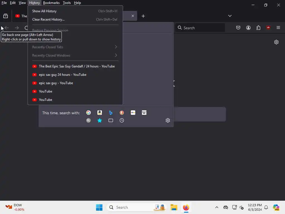Image resolution: width=285 pixels, height=214 pixels.
Task: Open search settings gear in dropdown
Action: 168,120
